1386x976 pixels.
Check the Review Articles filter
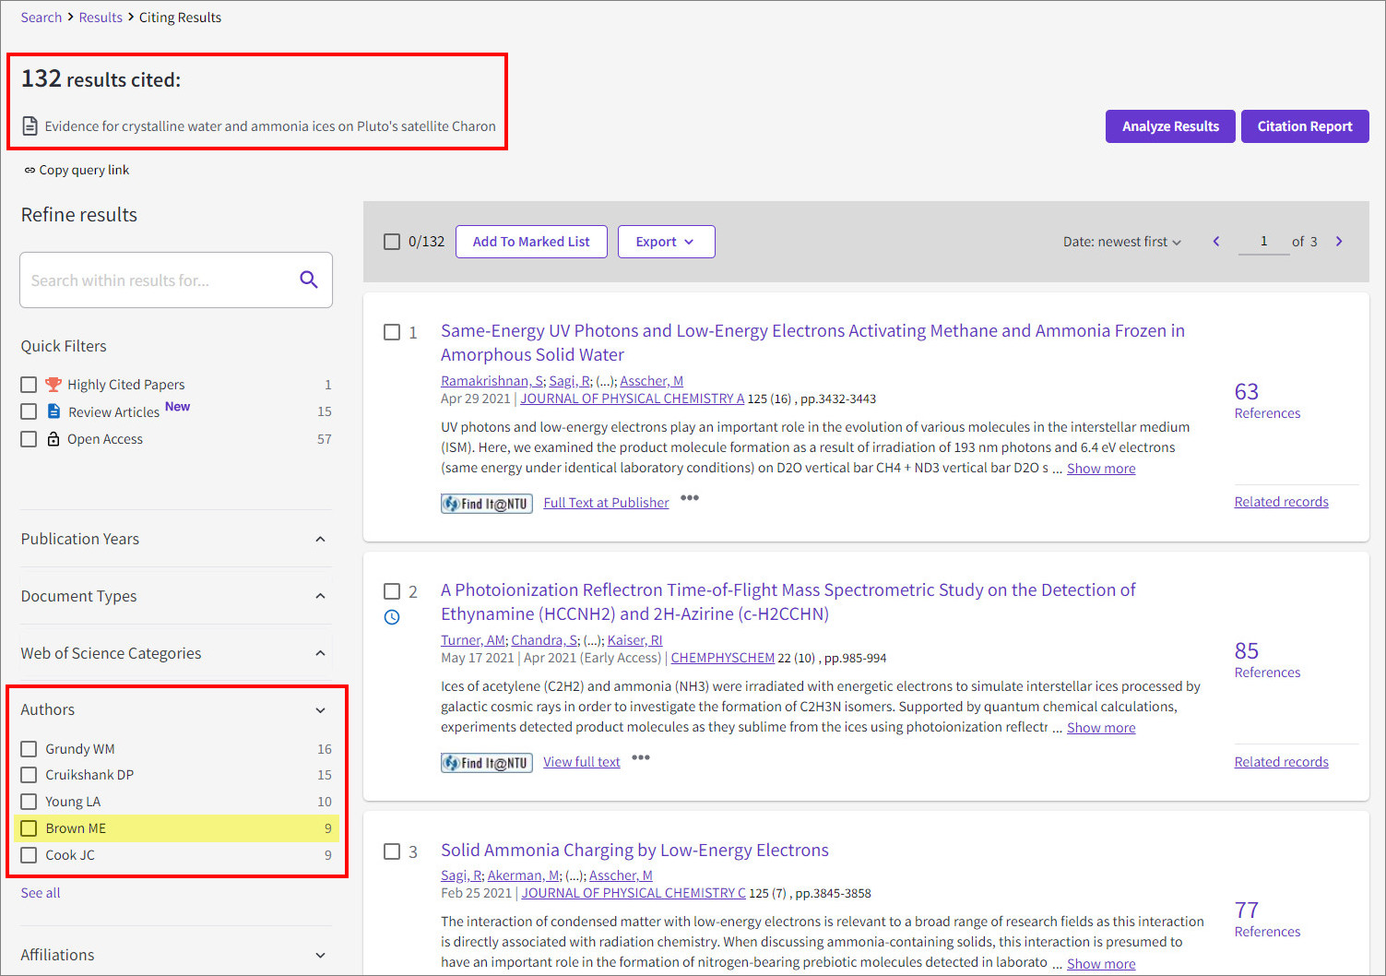click(29, 411)
